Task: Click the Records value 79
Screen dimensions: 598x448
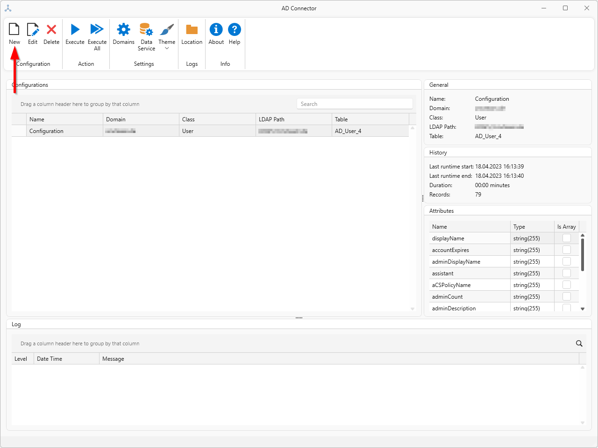Action: pos(478,195)
